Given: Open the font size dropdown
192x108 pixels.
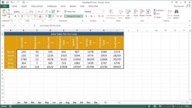Looking at the screenshot, I should (36, 12).
